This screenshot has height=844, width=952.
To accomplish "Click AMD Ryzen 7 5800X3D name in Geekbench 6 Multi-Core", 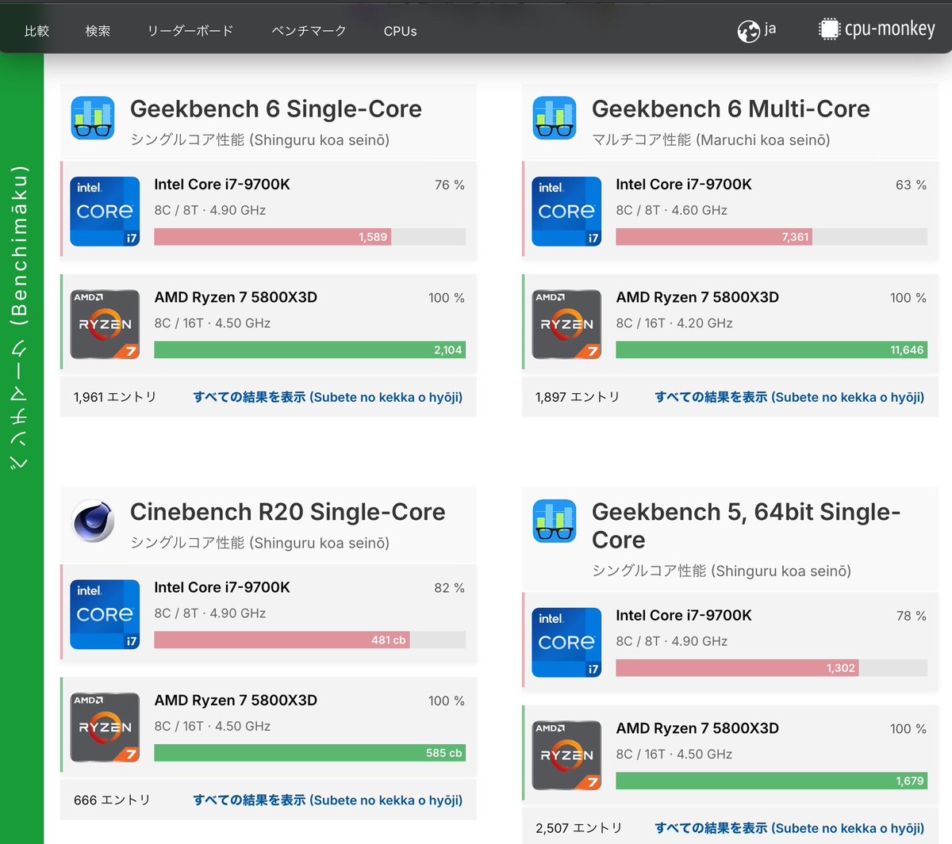I will click(x=697, y=297).
